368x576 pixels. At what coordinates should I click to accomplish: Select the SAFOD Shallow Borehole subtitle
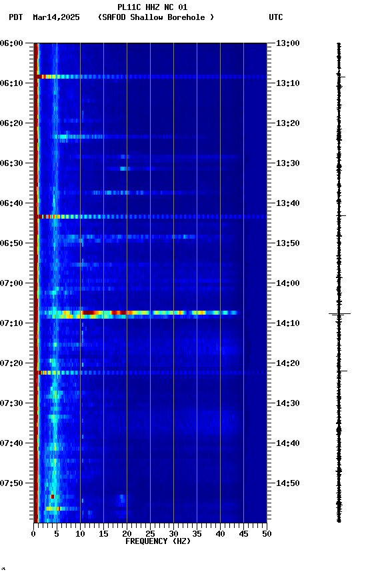pos(156,17)
